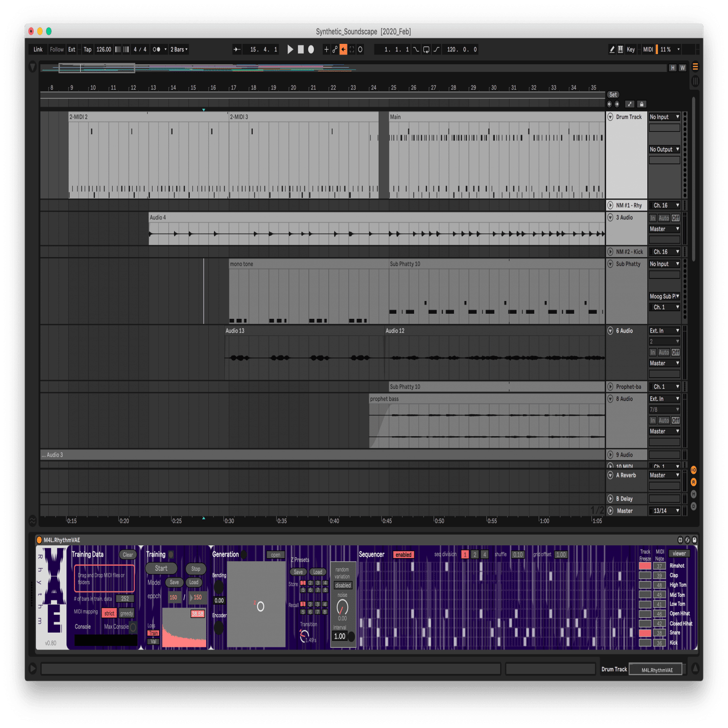Toggle the arrangement lock icon
The height and width of the screenshot is (728, 728).
(x=642, y=104)
